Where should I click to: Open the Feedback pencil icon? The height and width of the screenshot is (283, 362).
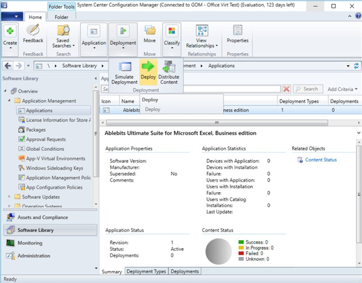point(33,30)
